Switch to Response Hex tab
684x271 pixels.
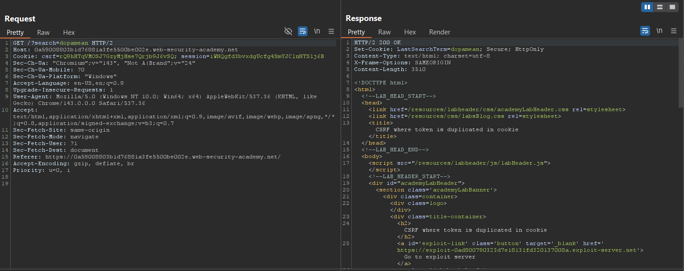pos(410,32)
